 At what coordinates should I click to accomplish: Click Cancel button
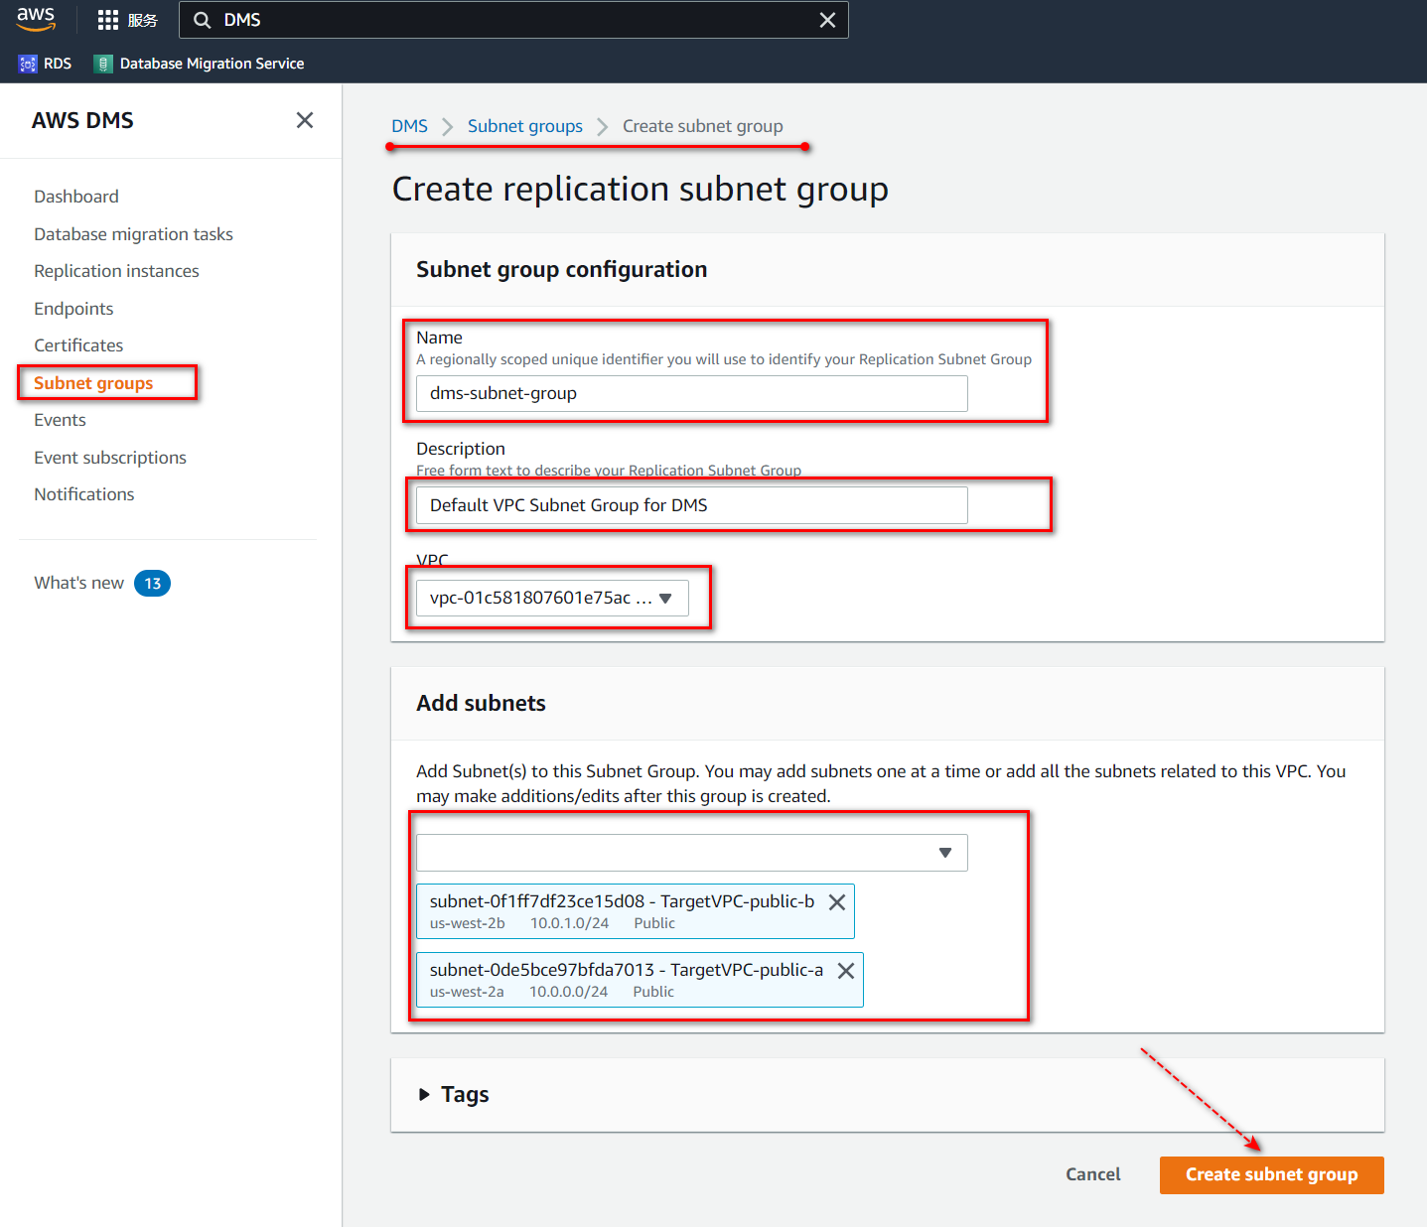pos(1093,1174)
